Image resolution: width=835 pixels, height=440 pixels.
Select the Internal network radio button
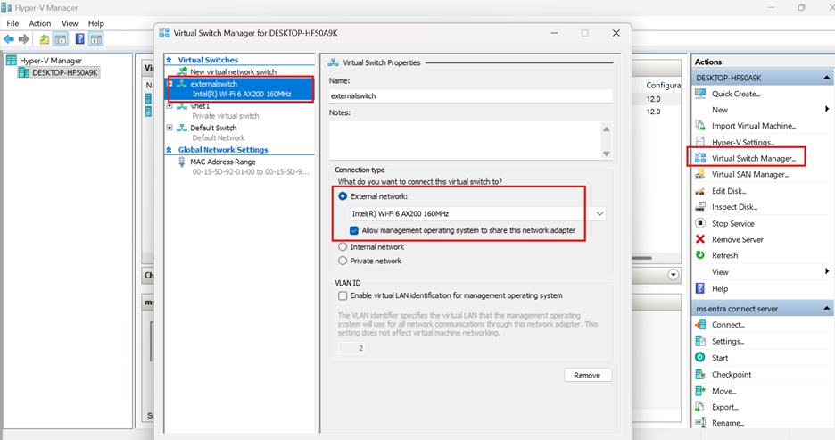point(343,247)
